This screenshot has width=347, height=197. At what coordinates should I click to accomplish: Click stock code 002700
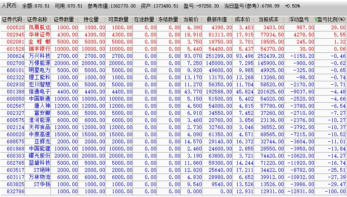(x=15, y=63)
